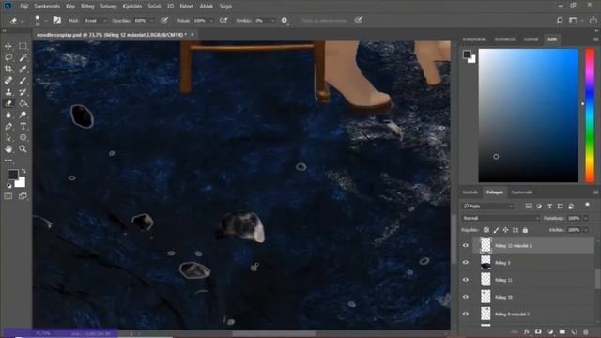Delete layer with trash icon
Screen dimensions: 601x338
click(586, 331)
